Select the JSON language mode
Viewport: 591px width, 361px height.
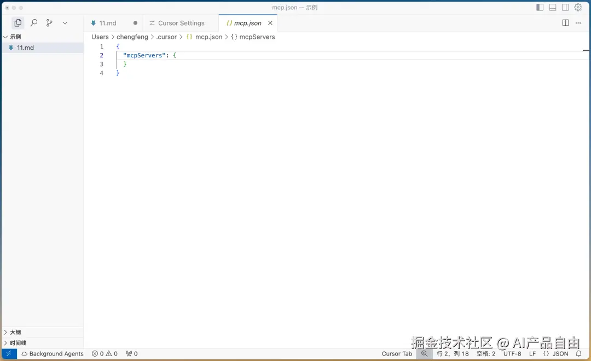click(555, 354)
